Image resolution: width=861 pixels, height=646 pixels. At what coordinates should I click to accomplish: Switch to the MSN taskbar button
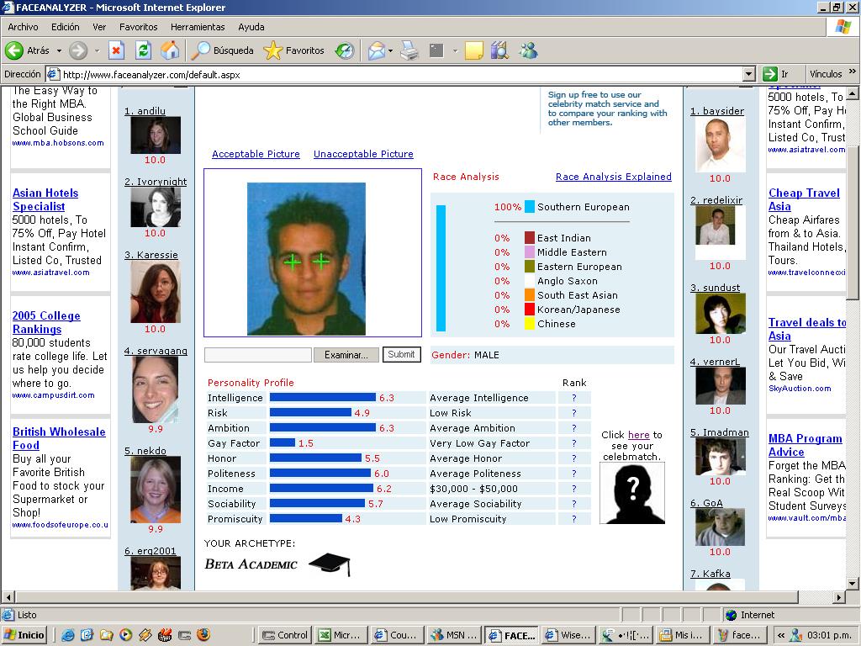454,635
